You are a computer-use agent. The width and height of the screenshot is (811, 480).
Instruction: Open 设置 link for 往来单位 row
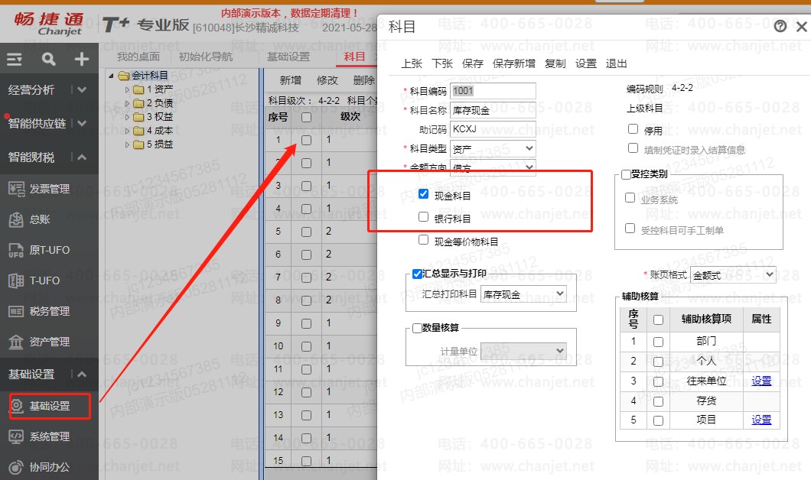(761, 381)
